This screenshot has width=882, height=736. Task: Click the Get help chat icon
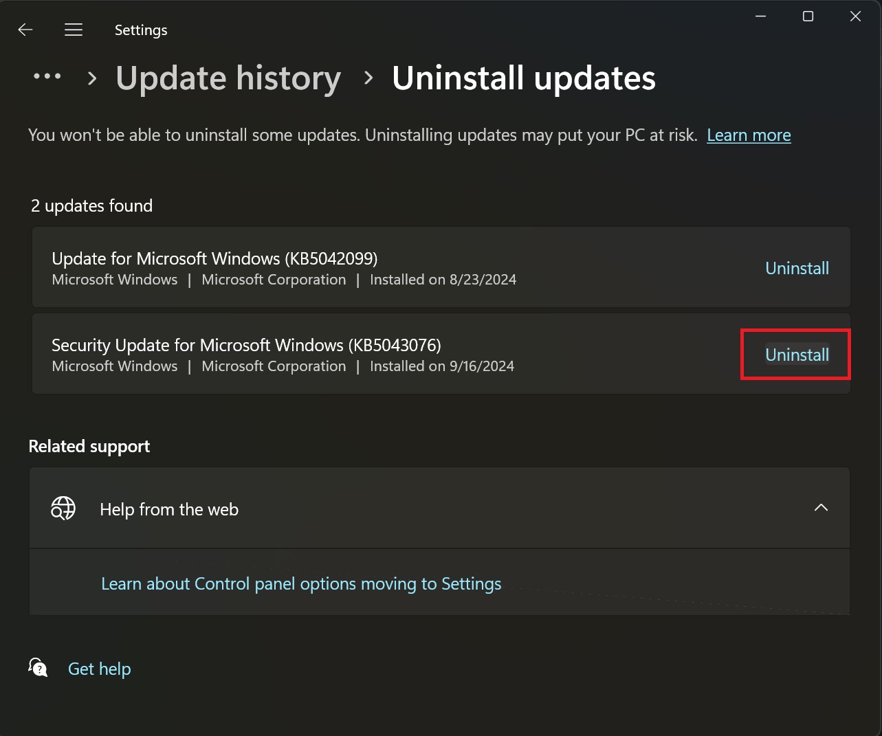click(38, 667)
